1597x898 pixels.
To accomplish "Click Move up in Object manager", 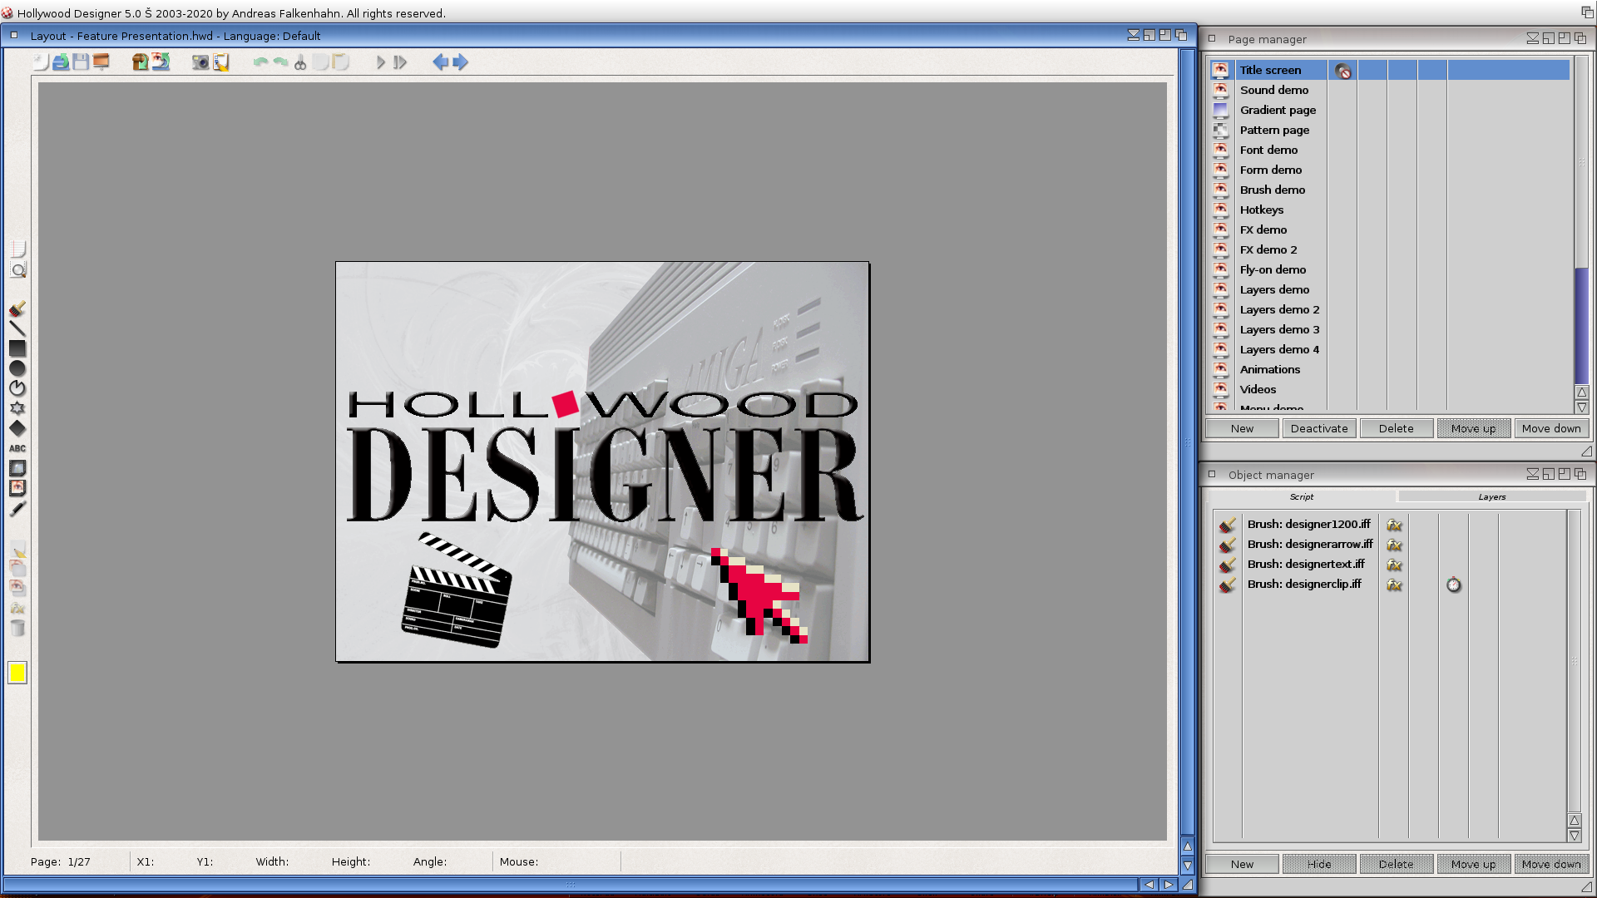I will pyautogui.click(x=1473, y=864).
